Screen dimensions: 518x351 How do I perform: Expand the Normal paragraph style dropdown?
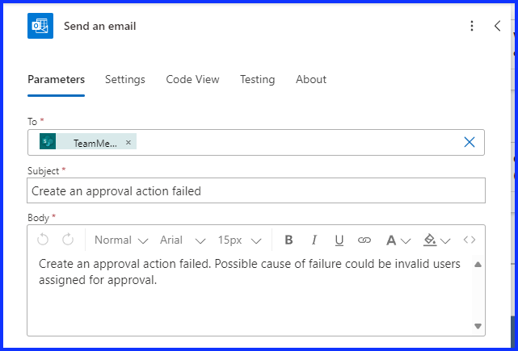pos(121,240)
